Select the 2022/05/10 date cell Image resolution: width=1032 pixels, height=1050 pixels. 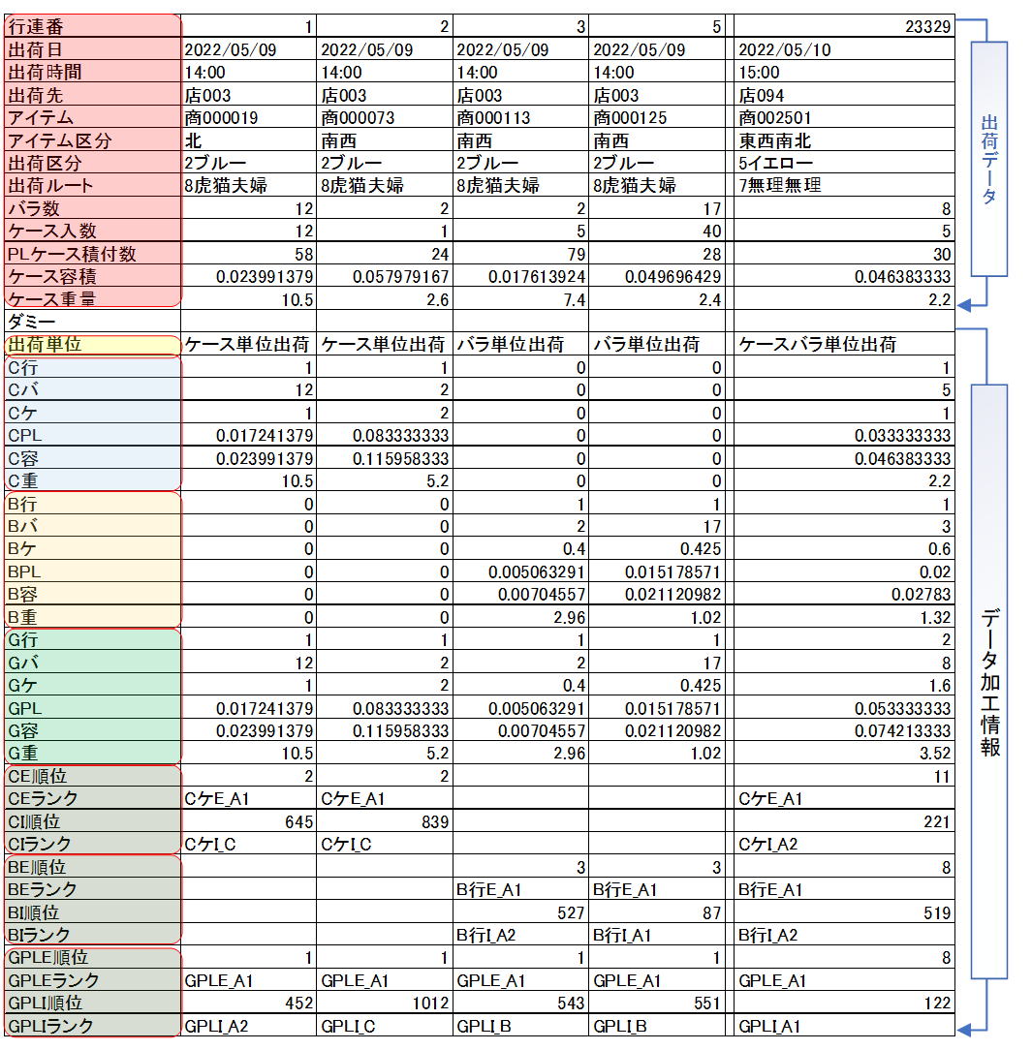844,50
